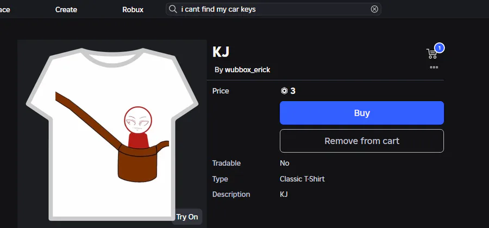This screenshot has height=228, width=489.
Task: Click the magnifying glass search icon
Action: pyautogui.click(x=173, y=9)
